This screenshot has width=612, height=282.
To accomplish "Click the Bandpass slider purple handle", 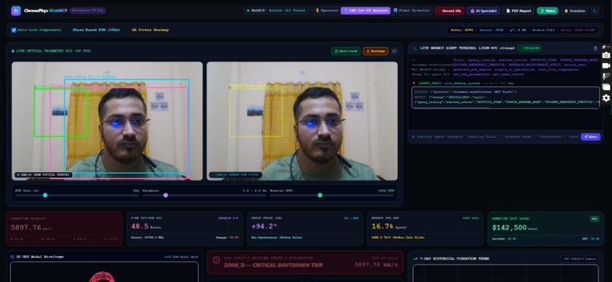I will [x=166, y=195].
